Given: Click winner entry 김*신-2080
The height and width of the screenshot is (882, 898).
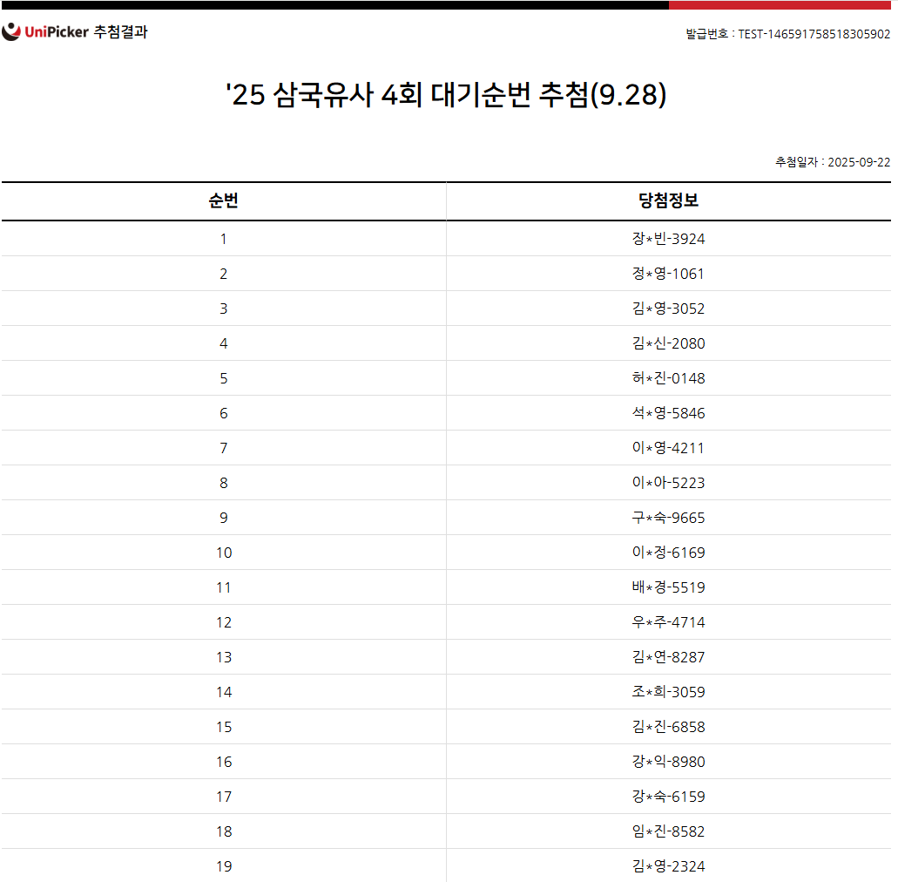Looking at the screenshot, I should click(668, 343).
